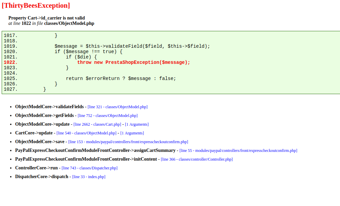Viewport: 340px width, 206px height.
Task: Click the line 2662 classes/Cart.php link
Action: 95,124
